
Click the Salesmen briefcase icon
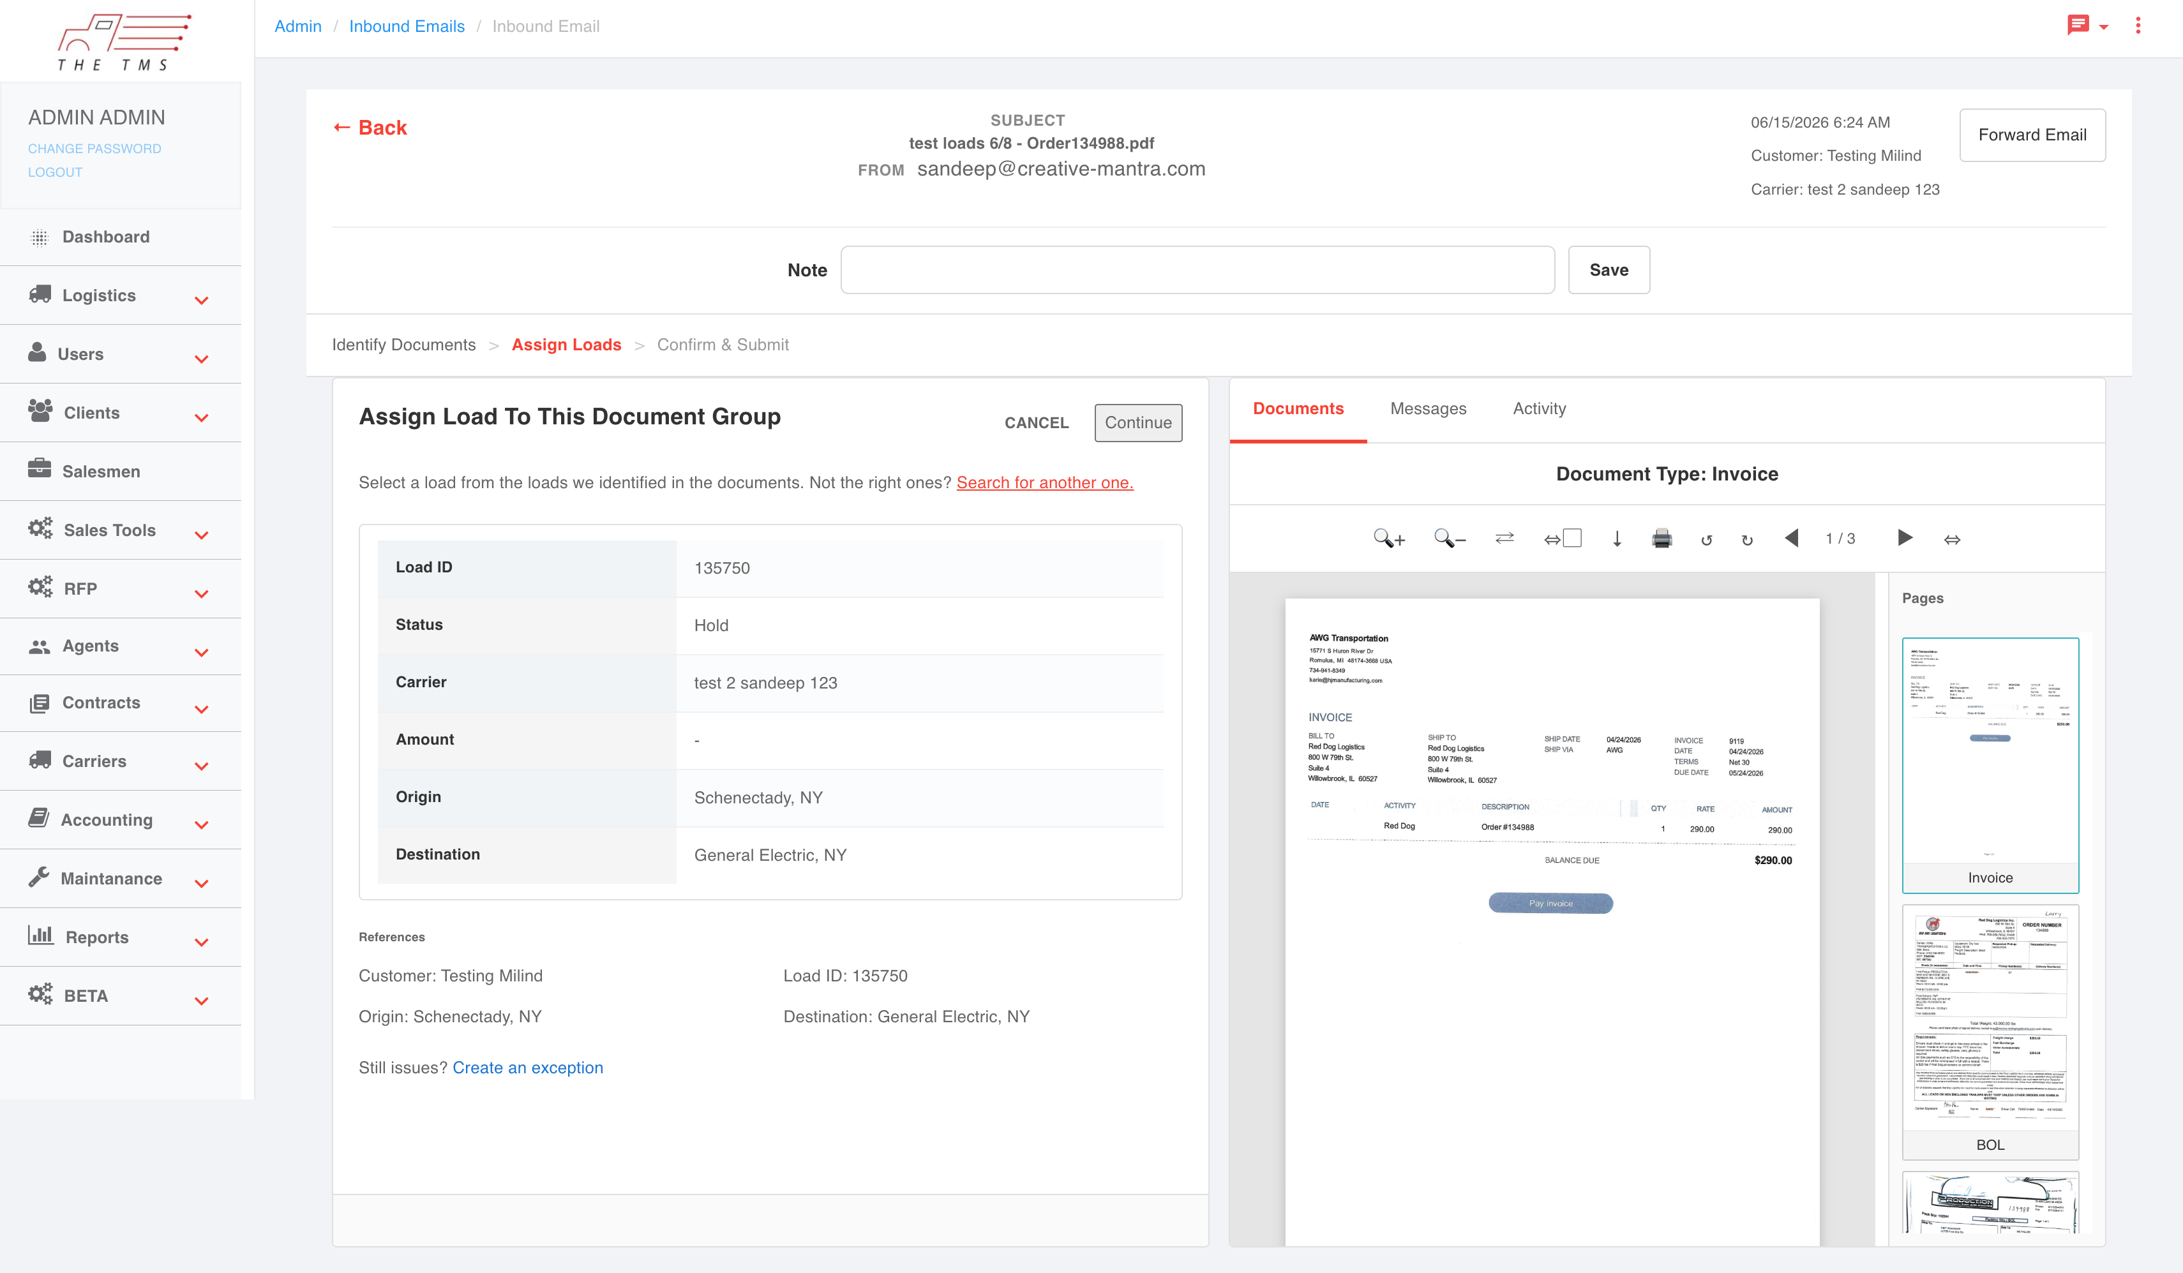point(39,470)
